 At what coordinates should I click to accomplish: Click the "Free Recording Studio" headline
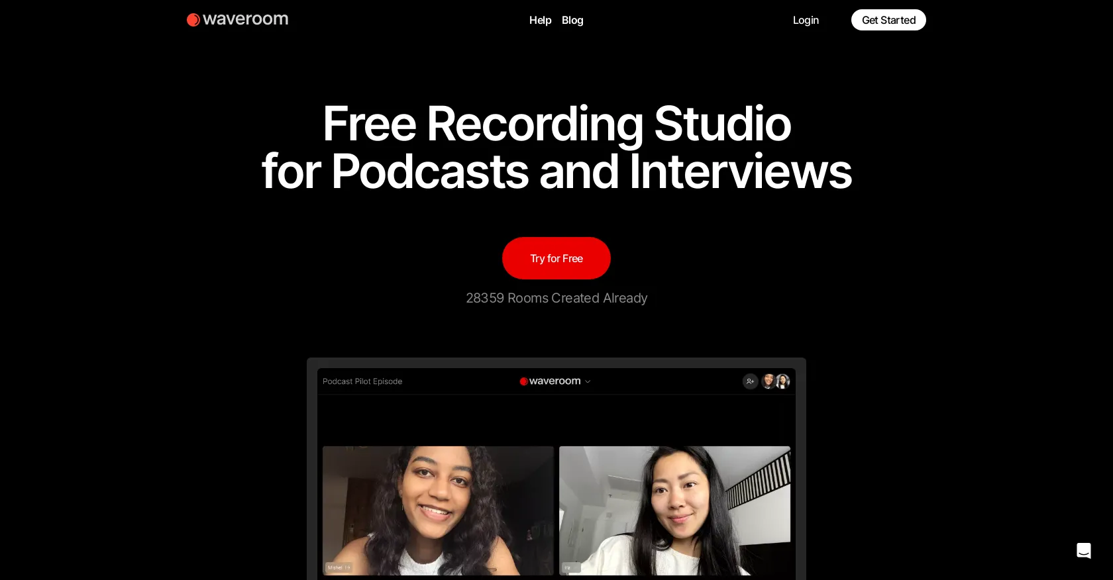coord(556,124)
